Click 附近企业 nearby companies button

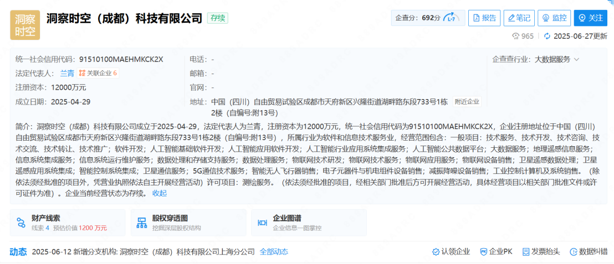[467, 102]
